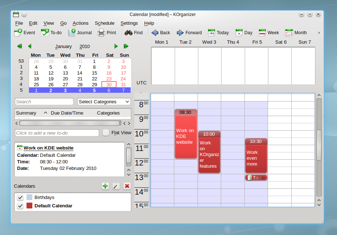The height and width of the screenshot is (235, 337).
Task: Click the event icon beside Work on KDE website
Action: (x=20, y=148)
